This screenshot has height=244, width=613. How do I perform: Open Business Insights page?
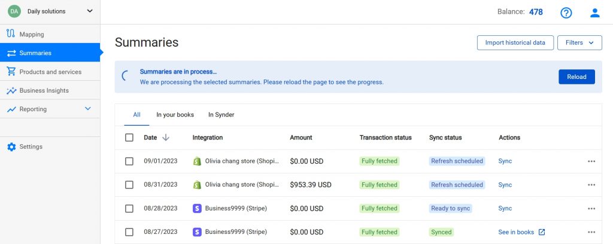click(50, 90)
